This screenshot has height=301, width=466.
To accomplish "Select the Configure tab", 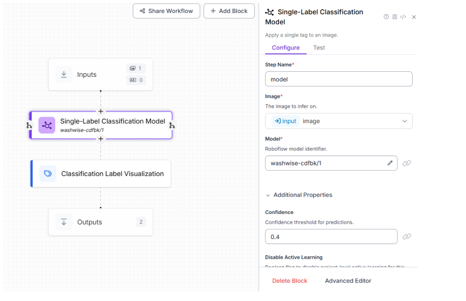I will click(285, 48).
